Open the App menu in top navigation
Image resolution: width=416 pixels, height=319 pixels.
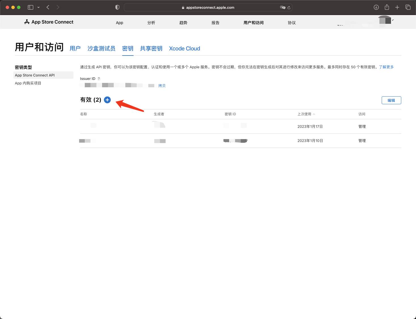tap(119, 23)
